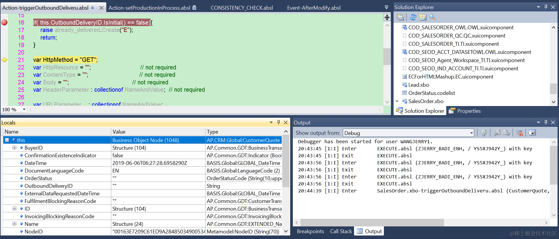The width and height of the screenshot is (559, 239).
Task: Go to previous message in Output
Action: pyautogui.click(x=497, y=133)
